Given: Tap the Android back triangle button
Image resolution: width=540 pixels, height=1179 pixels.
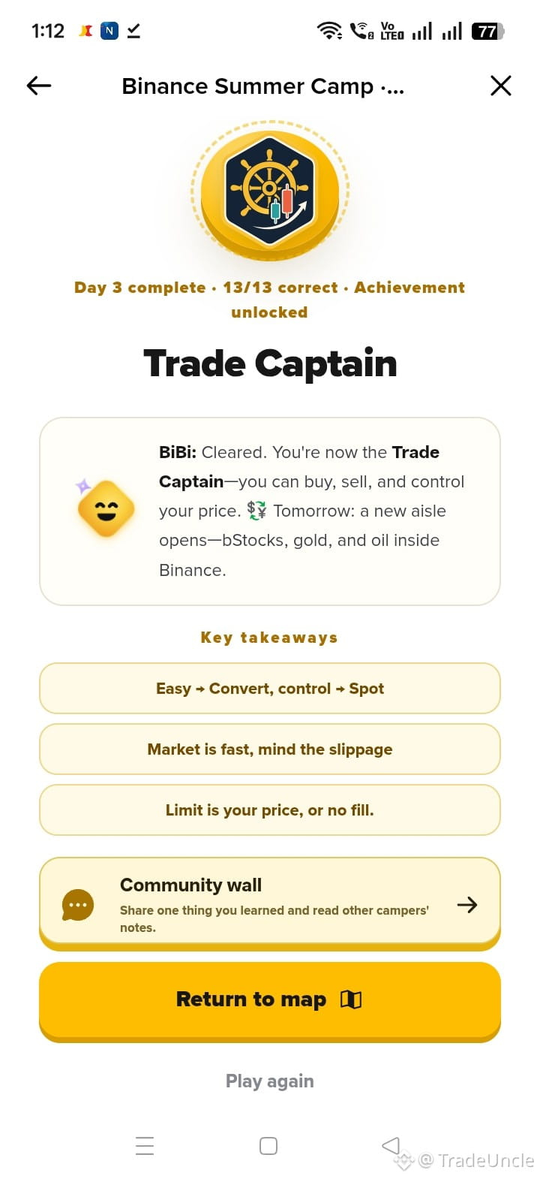Looking at the screenshot, I should (x=391, y=1145).
